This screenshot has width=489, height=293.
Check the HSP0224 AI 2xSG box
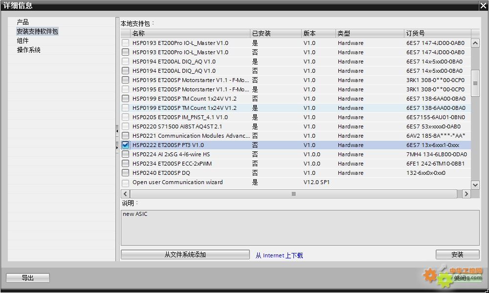(125, 154)
